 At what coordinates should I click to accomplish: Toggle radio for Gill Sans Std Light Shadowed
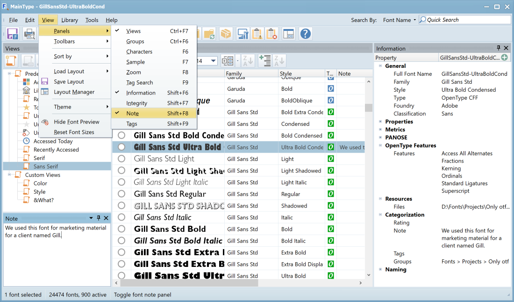tap(121, 171)
